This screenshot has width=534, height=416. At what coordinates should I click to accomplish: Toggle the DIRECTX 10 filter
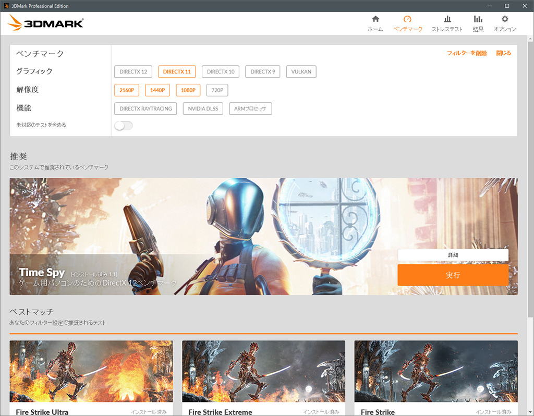coord(221,71)
